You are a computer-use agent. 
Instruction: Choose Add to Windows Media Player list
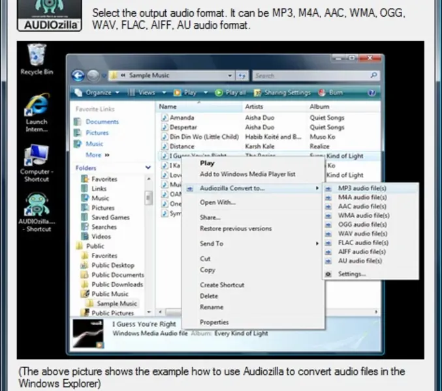(247, 174)
